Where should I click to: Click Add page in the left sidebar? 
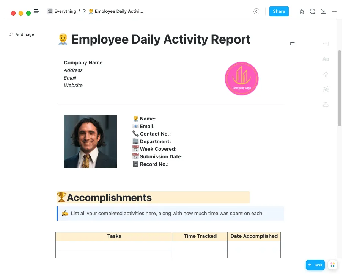click(x=22, y=34)
